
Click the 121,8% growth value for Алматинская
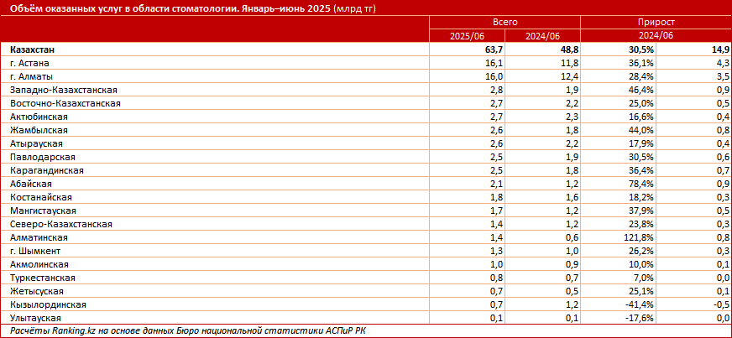point(615,237)
